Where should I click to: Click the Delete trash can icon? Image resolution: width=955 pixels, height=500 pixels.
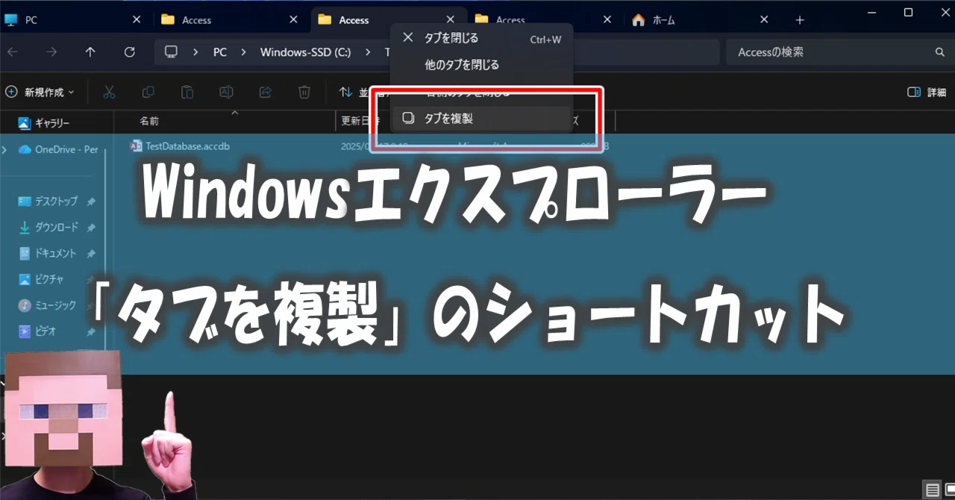click(304, 92)
